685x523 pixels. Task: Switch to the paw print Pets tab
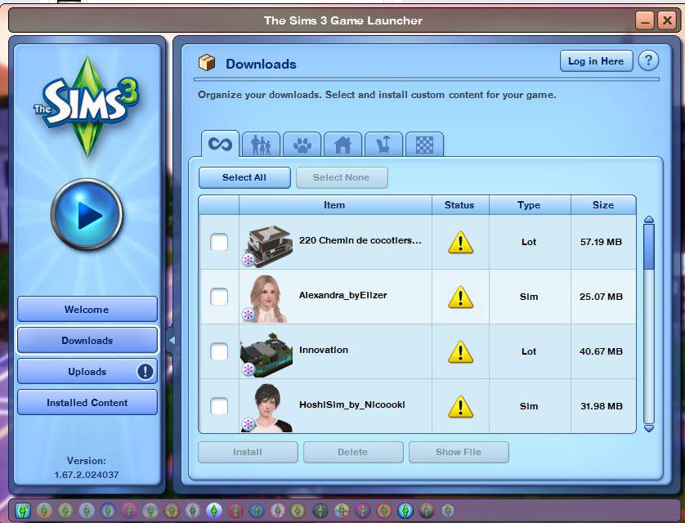[x=302, y=144]
